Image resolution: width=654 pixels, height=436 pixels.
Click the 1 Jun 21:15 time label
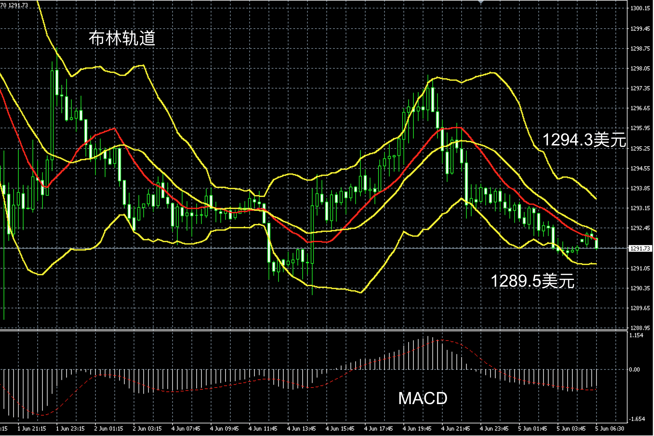click(32, 428)
